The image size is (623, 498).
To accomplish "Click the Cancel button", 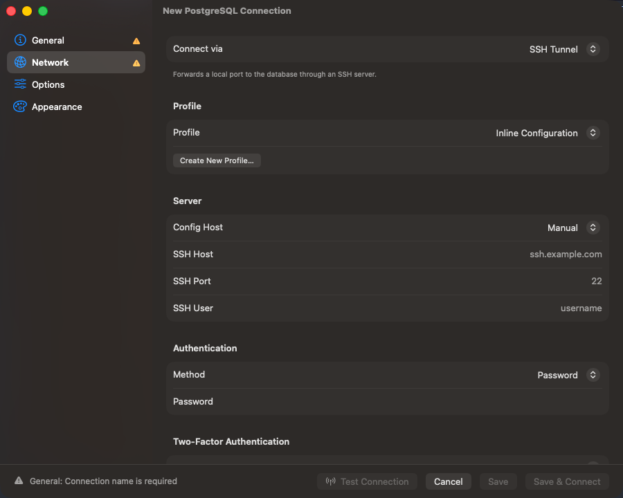I will (x=448, y=481).
